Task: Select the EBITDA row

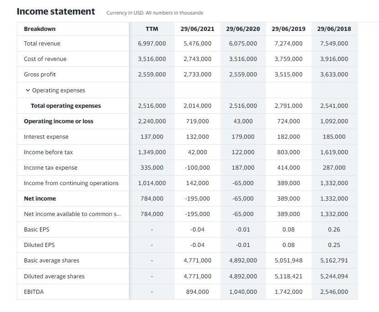Action: pyautogui.click(x=34, y=292)
